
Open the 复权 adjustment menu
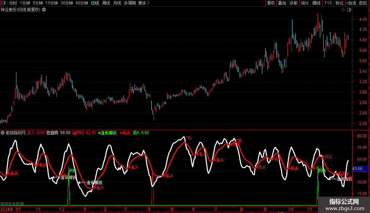pos(271,3)
